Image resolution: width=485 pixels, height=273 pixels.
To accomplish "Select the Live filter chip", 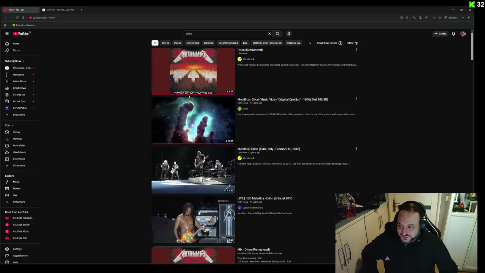I will point(245,43).
